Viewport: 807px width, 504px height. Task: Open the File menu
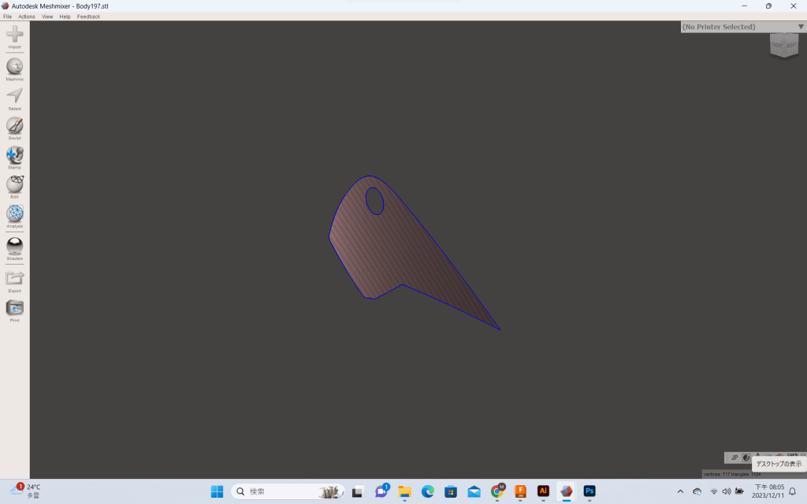(x=7, y=17)
